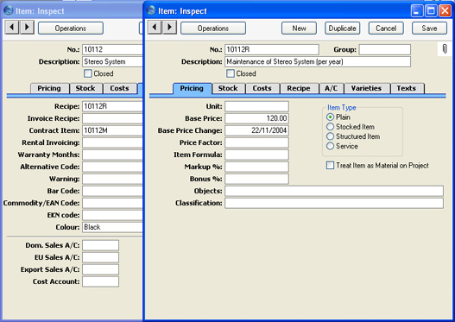Switch to Costs tab in background window

pos(119,88)
